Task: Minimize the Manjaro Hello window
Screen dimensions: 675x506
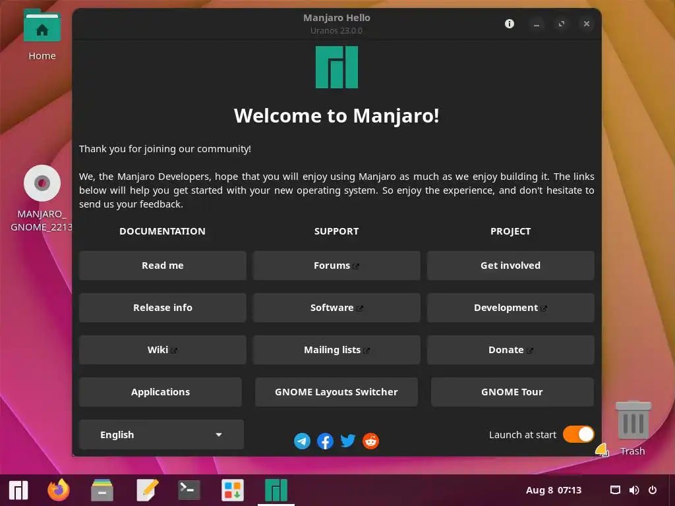Action: click(x=537, y=24)
